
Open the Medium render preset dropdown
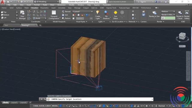[x=168, y=11]
